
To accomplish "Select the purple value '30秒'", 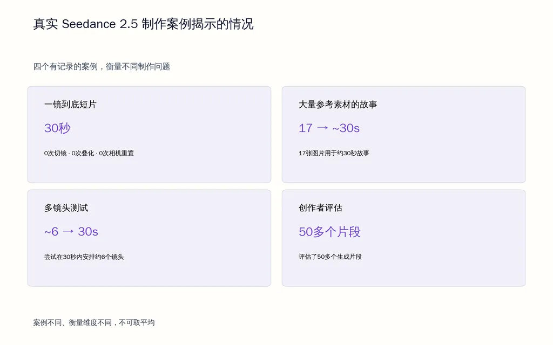I will point(57,128).
